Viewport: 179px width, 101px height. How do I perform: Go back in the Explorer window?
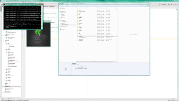[60, 4]
